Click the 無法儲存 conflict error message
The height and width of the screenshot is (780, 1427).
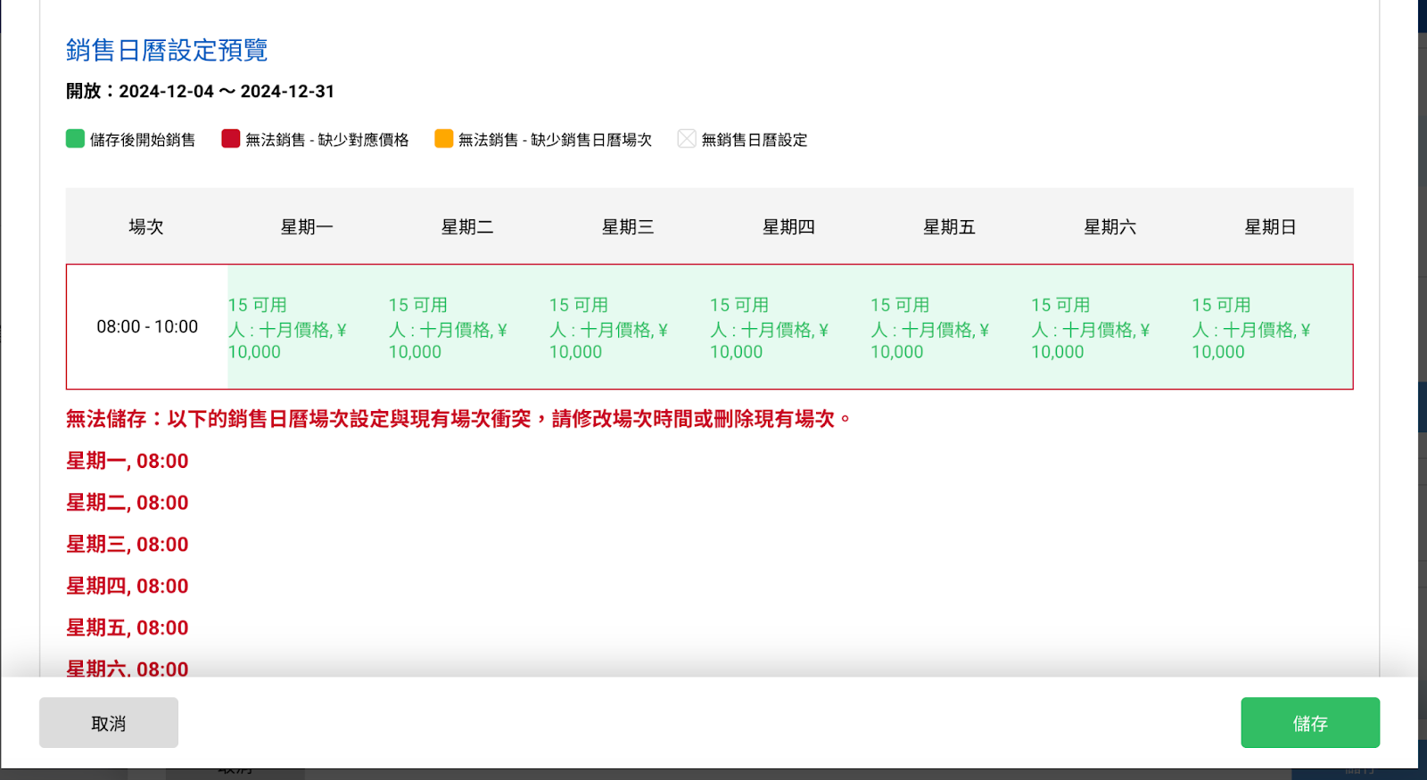(x=458, y=418)
